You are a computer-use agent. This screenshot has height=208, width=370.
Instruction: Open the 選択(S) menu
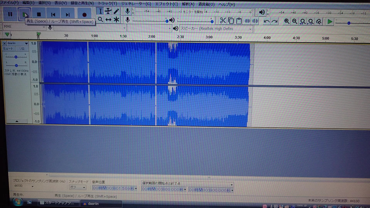coord(44,3)
